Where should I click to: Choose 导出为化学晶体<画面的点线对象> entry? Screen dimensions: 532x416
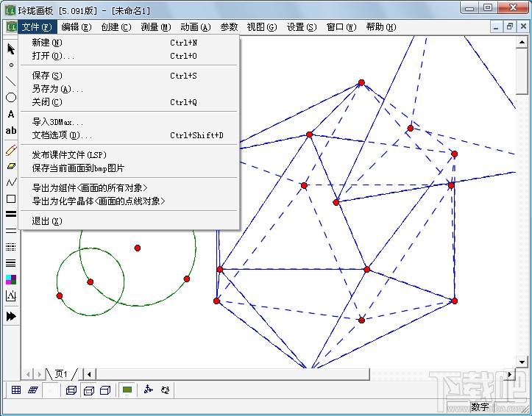(x=129, y=201)
